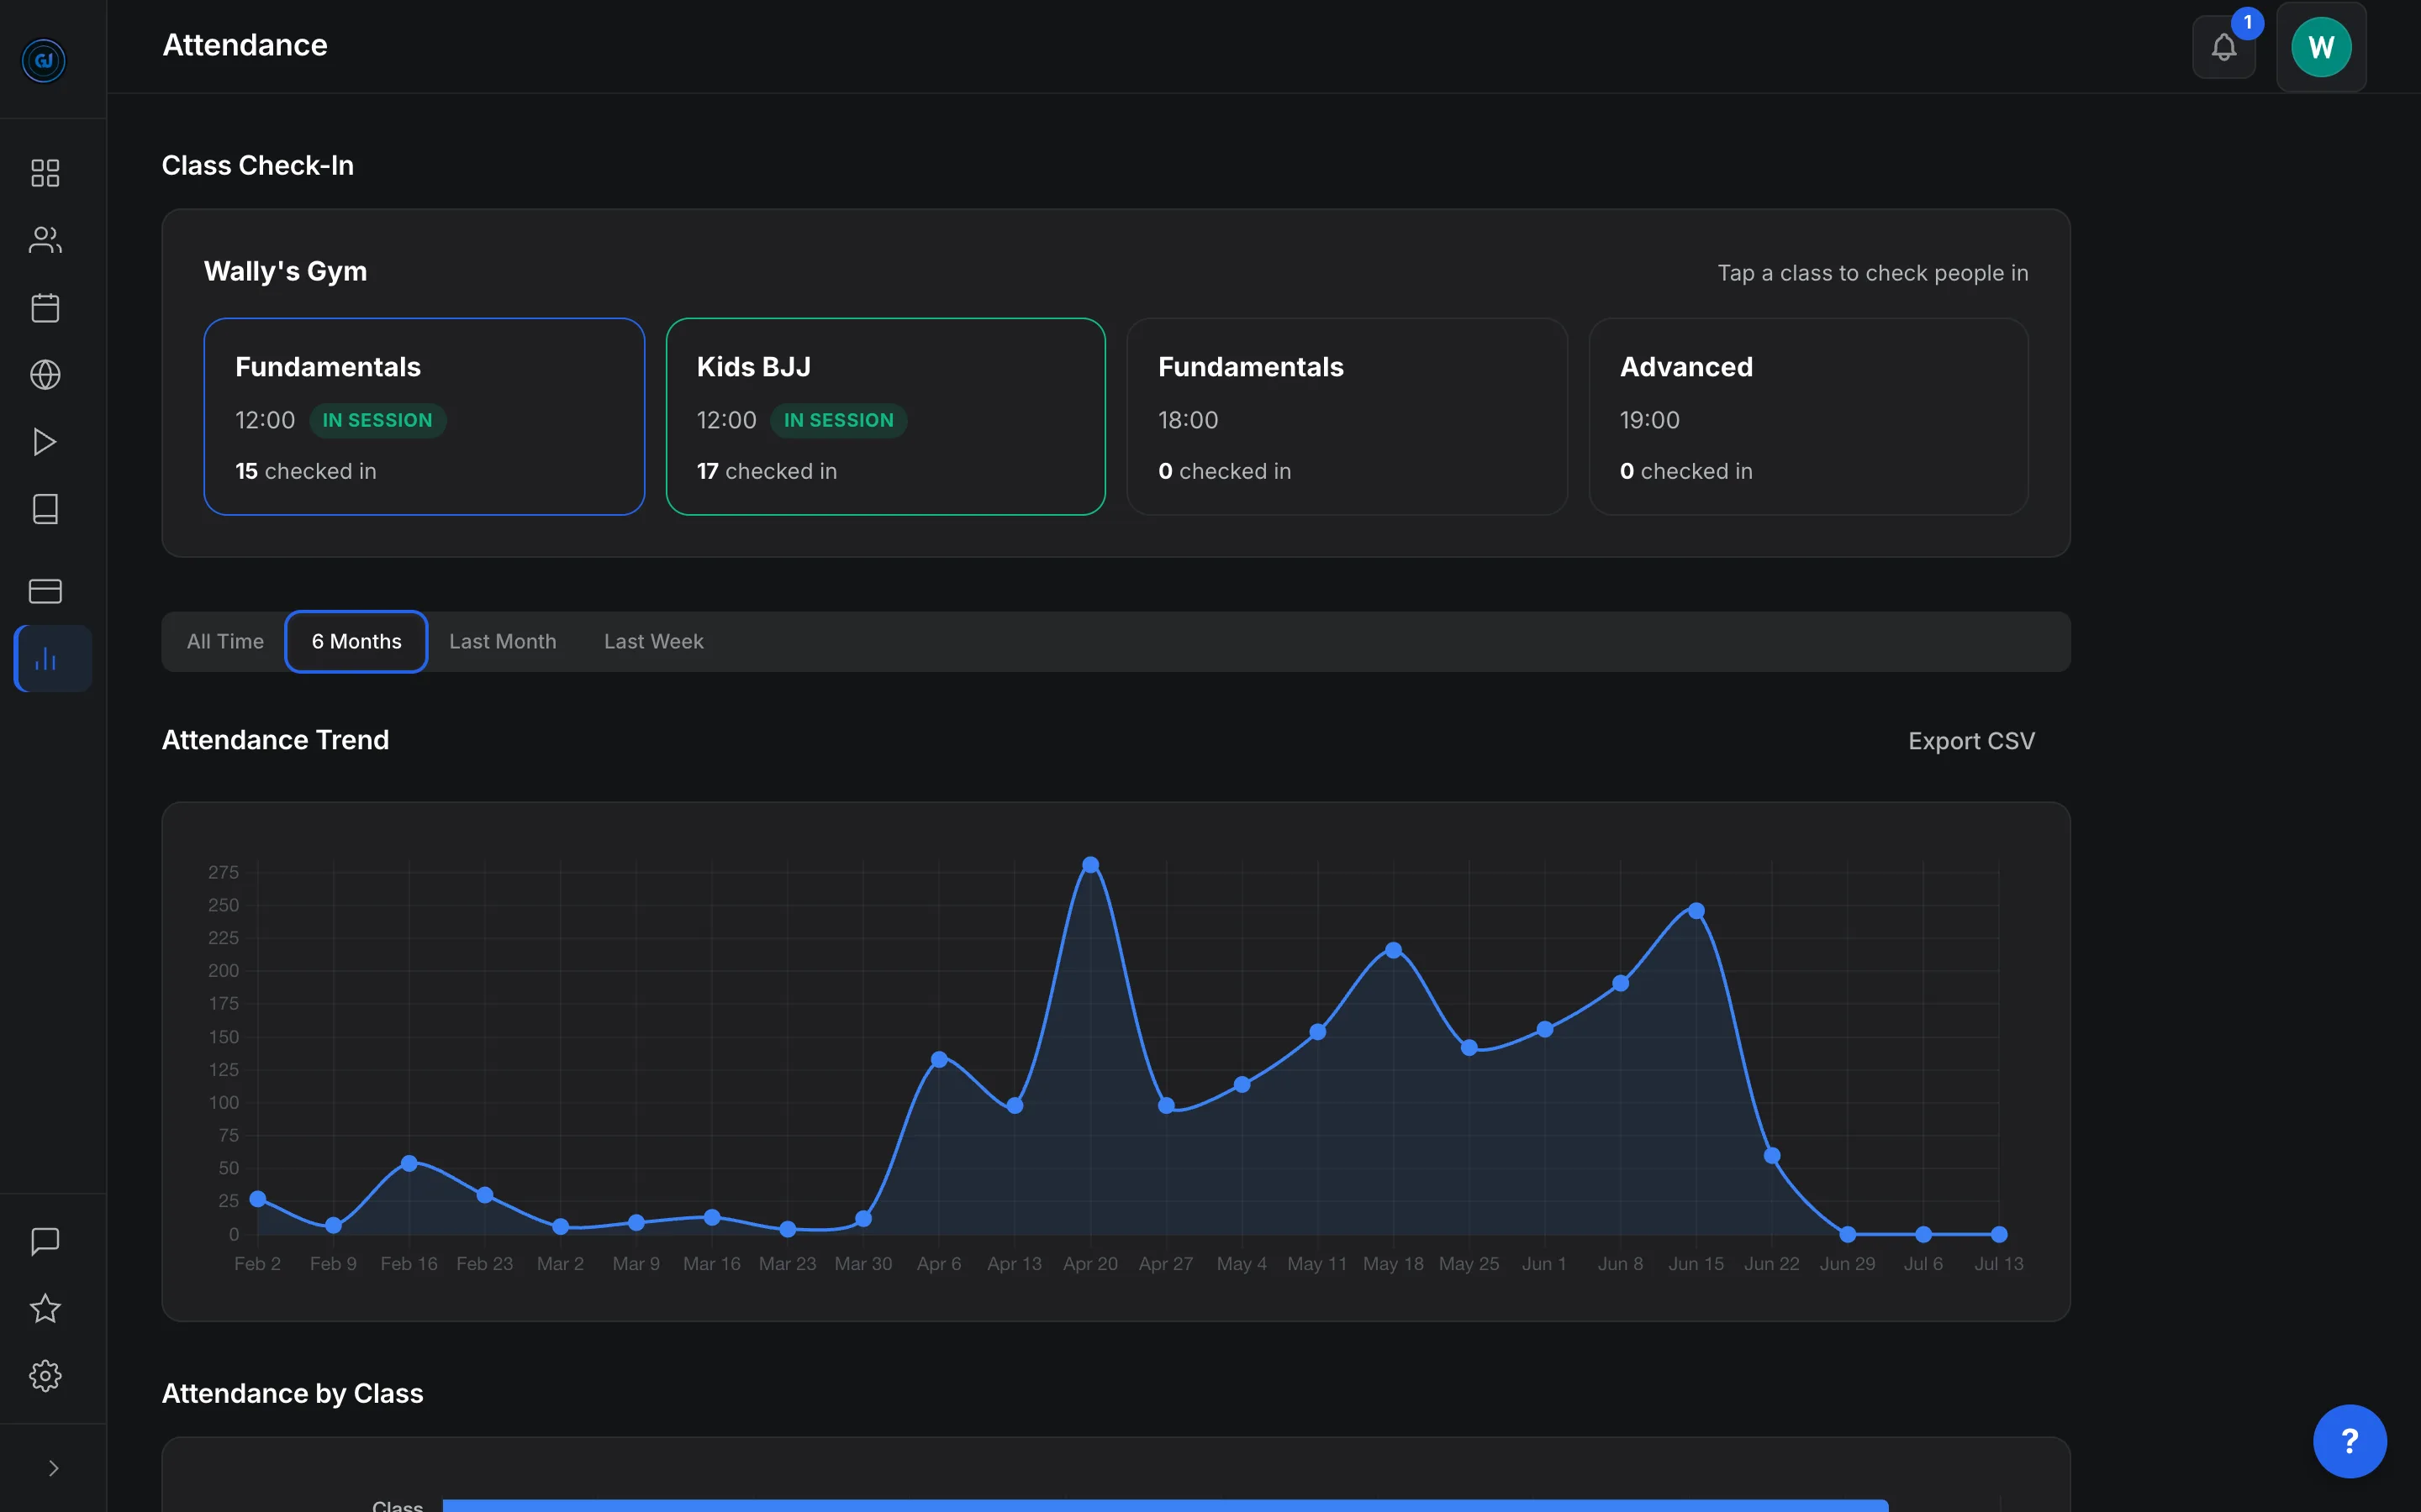This screenshot has width=2421, height=1512.
Task: Switch to the Last Week tab
Action: 653,641
